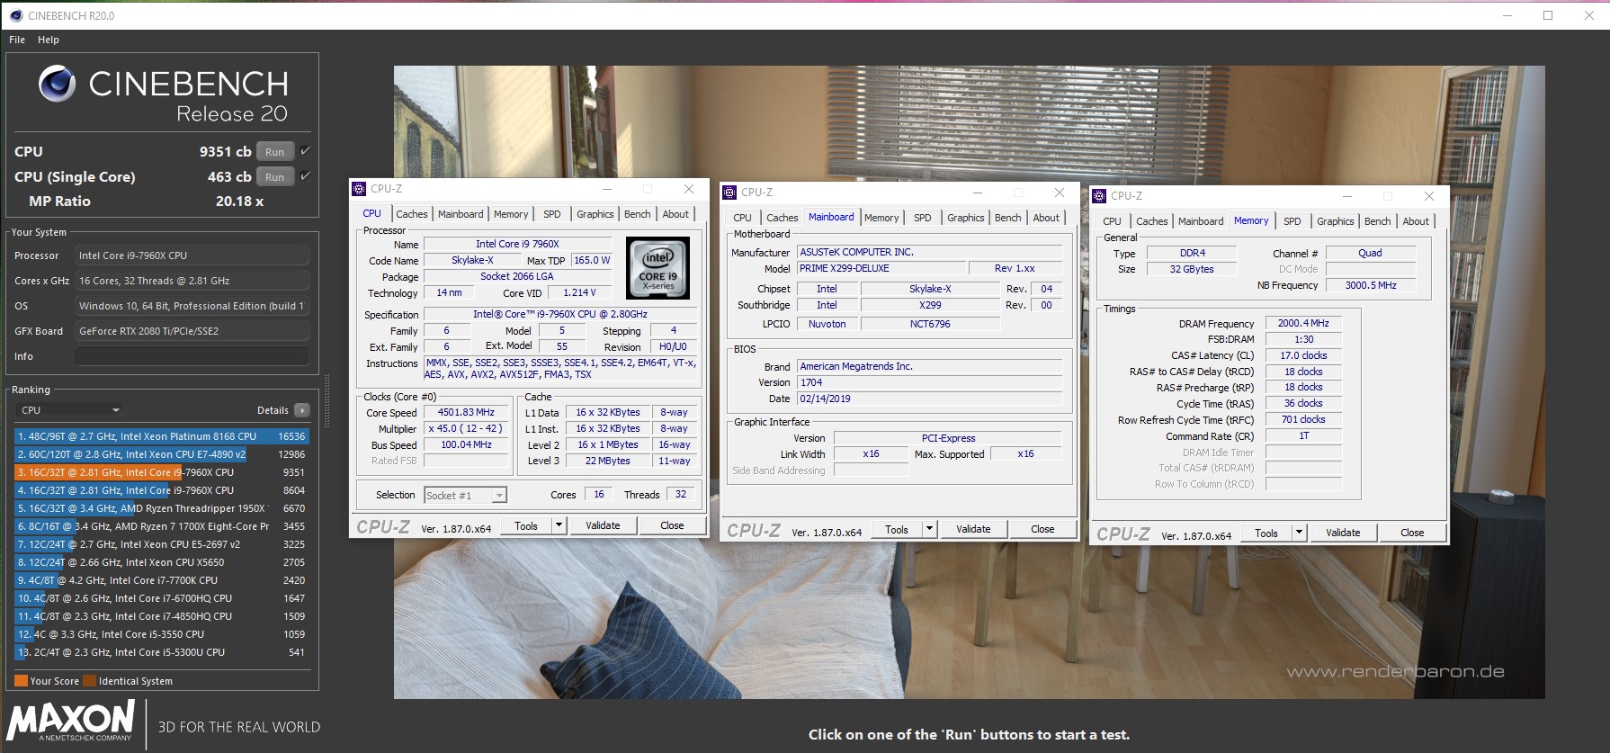Open the Socket #1 selection dropdown
The width and height of the screenshot is (1610, 753).
[x=466, y=495]
